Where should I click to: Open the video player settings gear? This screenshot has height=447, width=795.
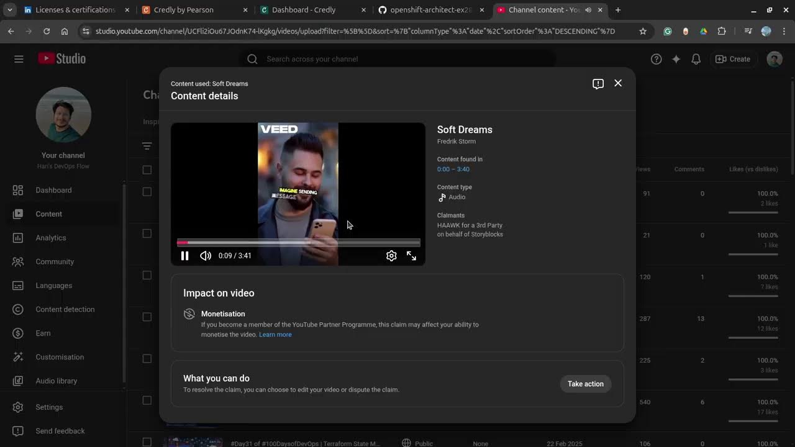tap(391, 256)
